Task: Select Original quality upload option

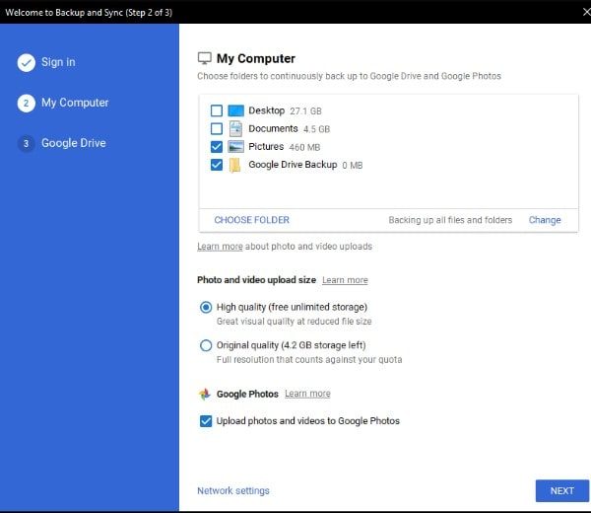Action: click(x=206, y=345)
